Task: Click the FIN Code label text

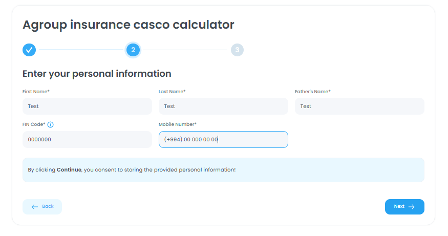Action: [34, 124]
